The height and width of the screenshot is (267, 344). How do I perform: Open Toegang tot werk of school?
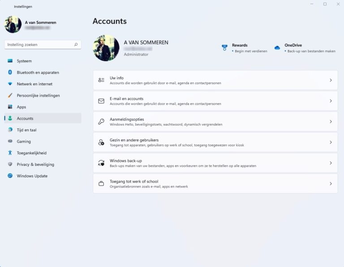coord(215,183)
